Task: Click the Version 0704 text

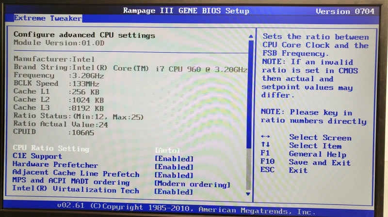Action: pyautogui.click(x=345, y=11)
